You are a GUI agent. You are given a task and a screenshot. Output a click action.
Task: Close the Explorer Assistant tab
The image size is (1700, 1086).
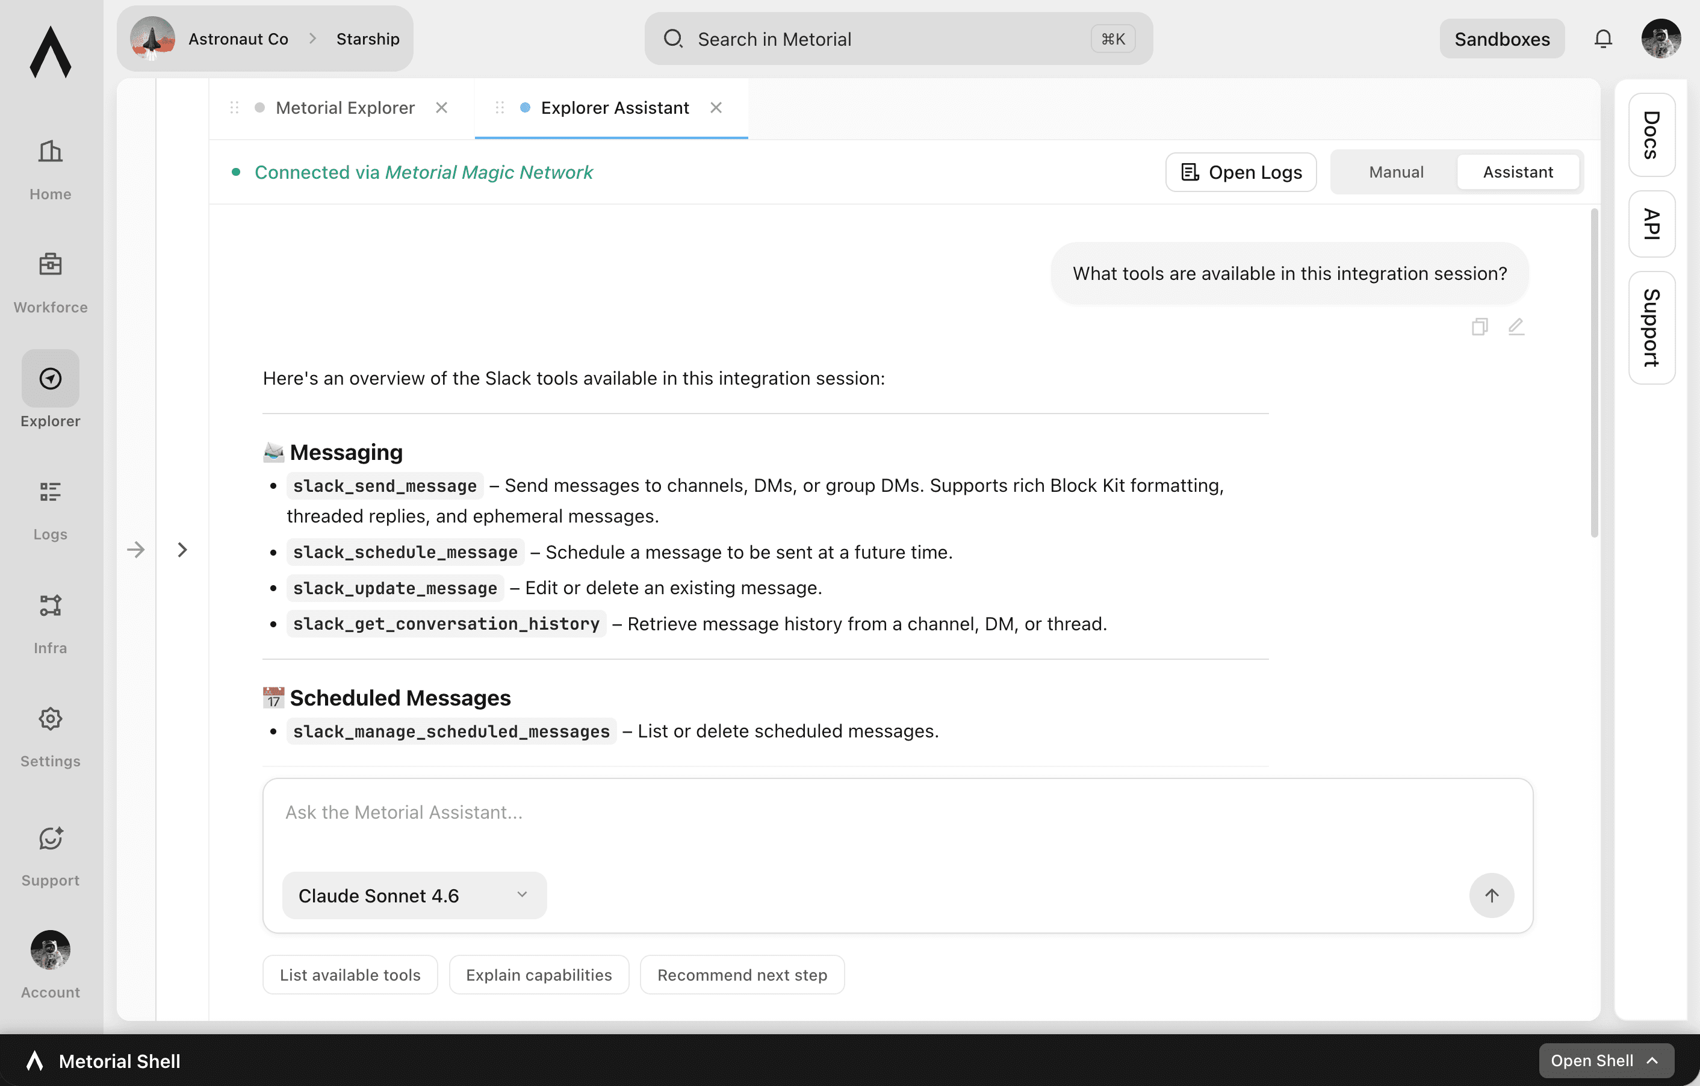click(x=716, y=107)
